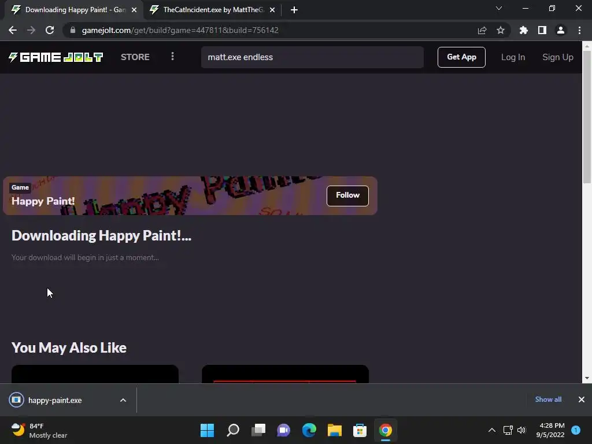Share this page using the share icon
This screenshot has height=444, width=592.
482,30
